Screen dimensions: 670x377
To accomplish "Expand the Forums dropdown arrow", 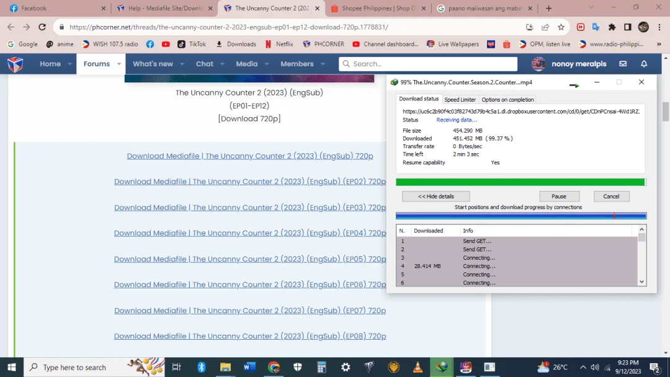I will point(118,64).
